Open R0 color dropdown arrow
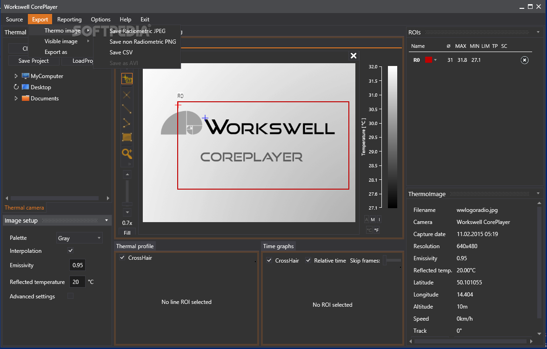547x349 pixels. pyautogui.click(x=435, y=60)
